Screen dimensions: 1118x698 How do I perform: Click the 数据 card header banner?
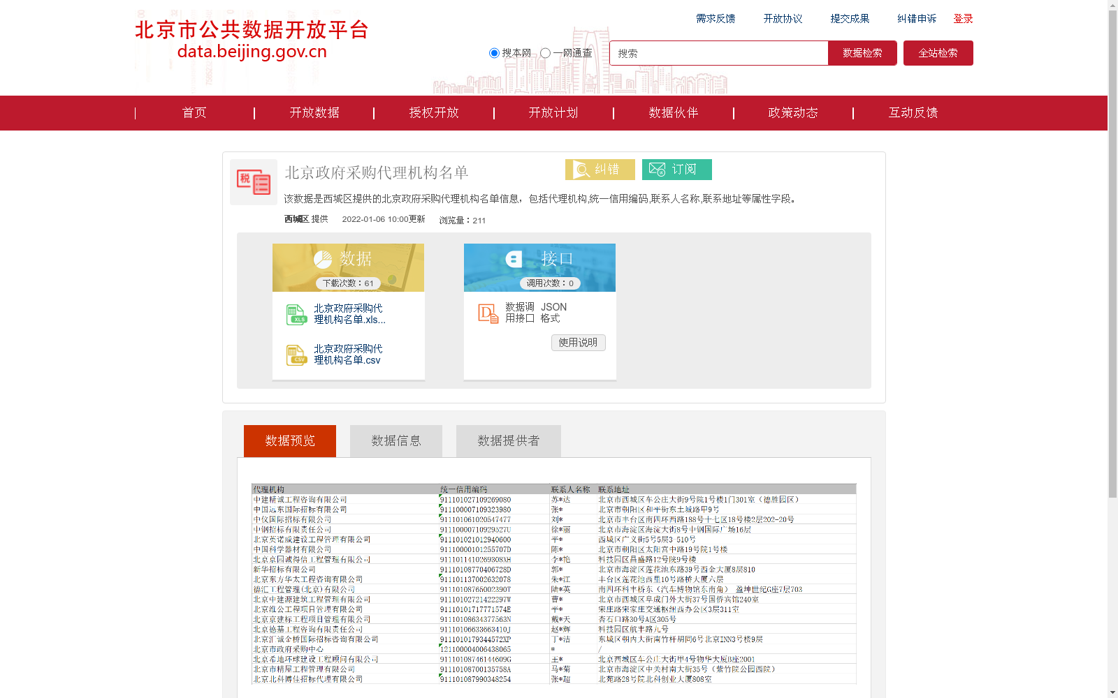(x=348, y=267)
